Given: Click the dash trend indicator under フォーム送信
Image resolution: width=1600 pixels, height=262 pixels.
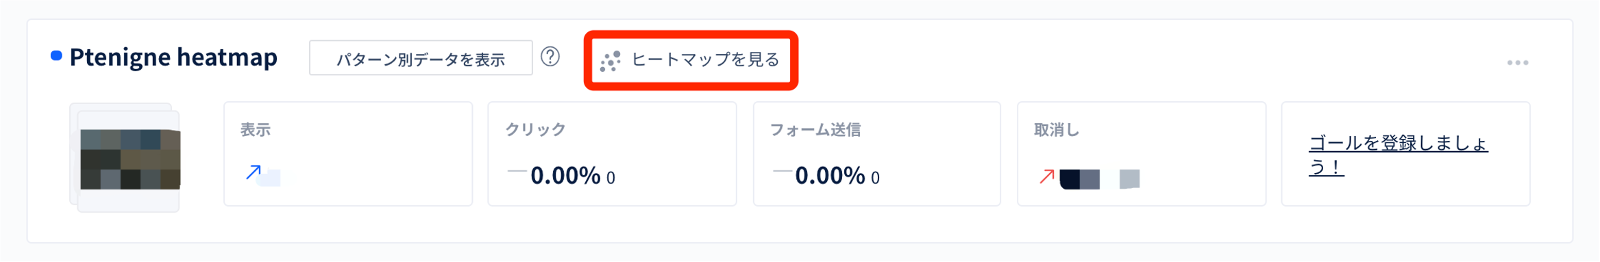Looking at the screenshot, I should [782, 171].
